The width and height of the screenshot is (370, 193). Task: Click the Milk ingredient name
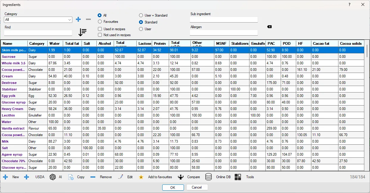(5, 141)
